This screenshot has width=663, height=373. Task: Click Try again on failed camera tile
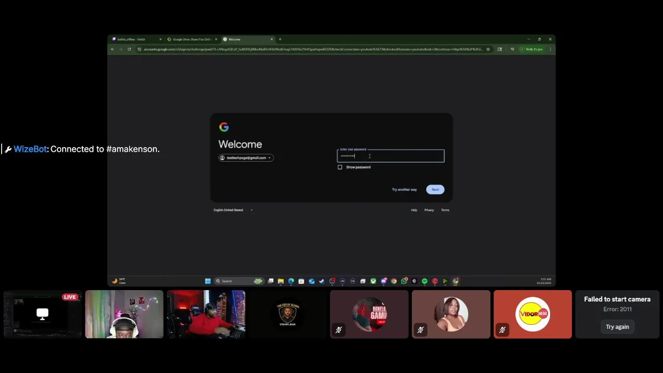pyautogui.click(x=617, y=327)
